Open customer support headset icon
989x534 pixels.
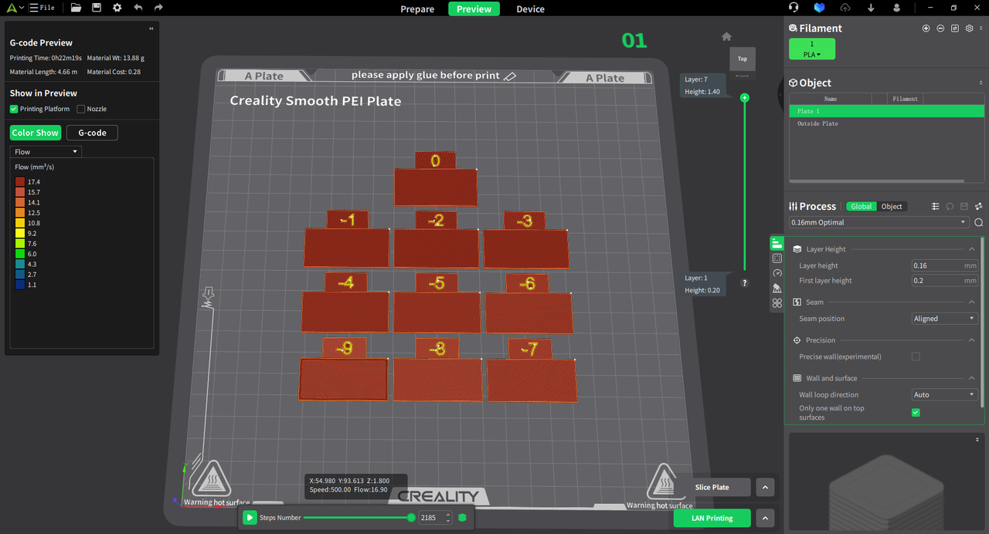794,8
